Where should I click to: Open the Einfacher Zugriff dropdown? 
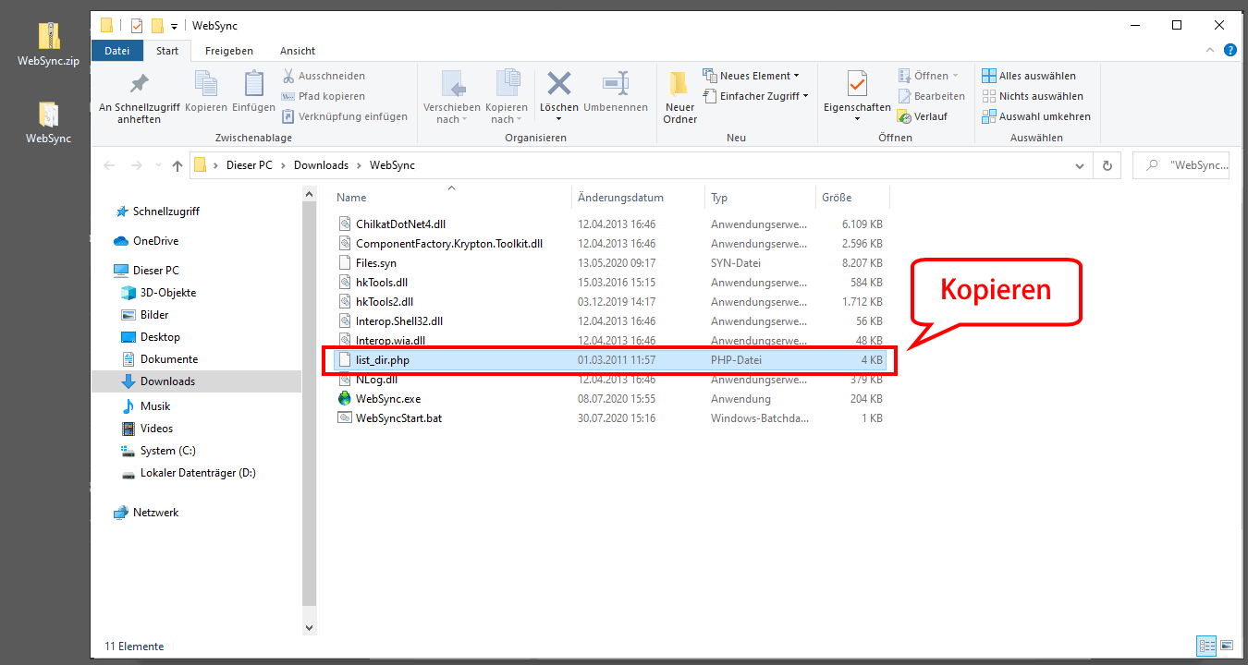(755, 96)
